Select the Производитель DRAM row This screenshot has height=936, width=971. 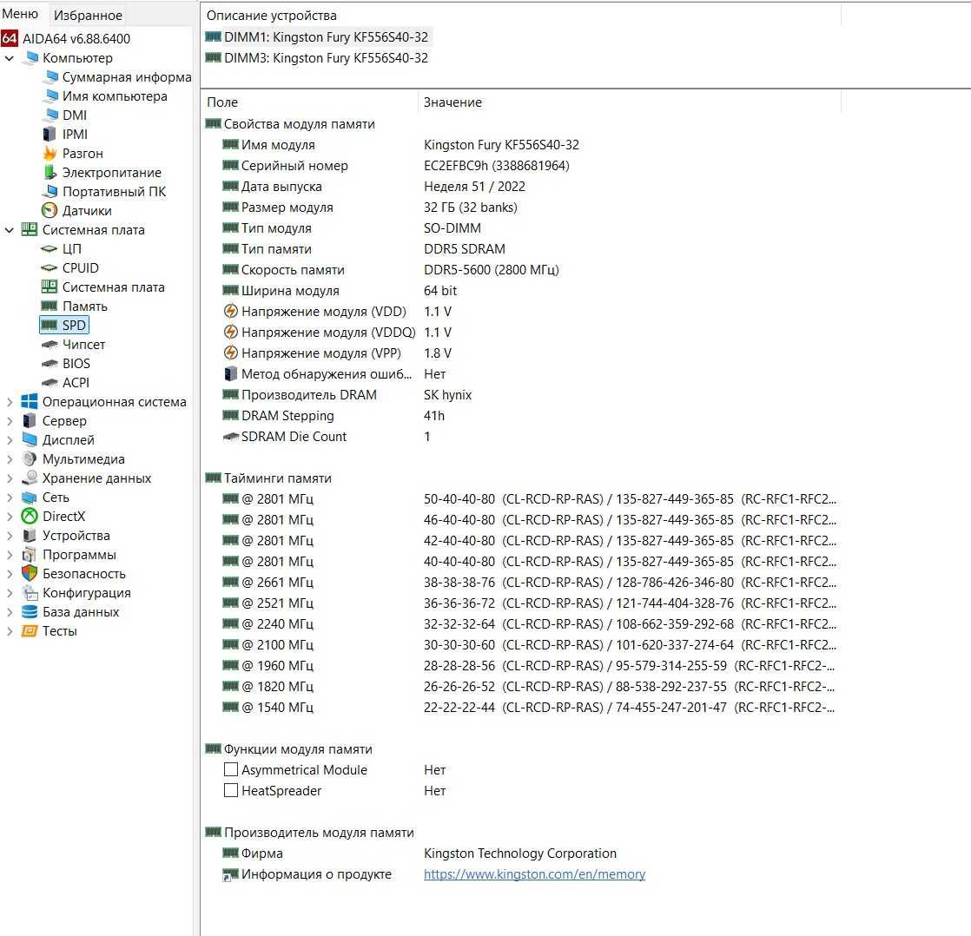[520, 395]
